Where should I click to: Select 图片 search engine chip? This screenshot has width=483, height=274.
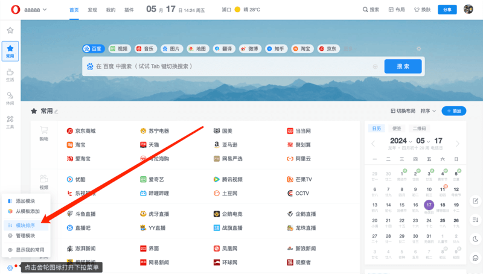(x=171, y=49)
